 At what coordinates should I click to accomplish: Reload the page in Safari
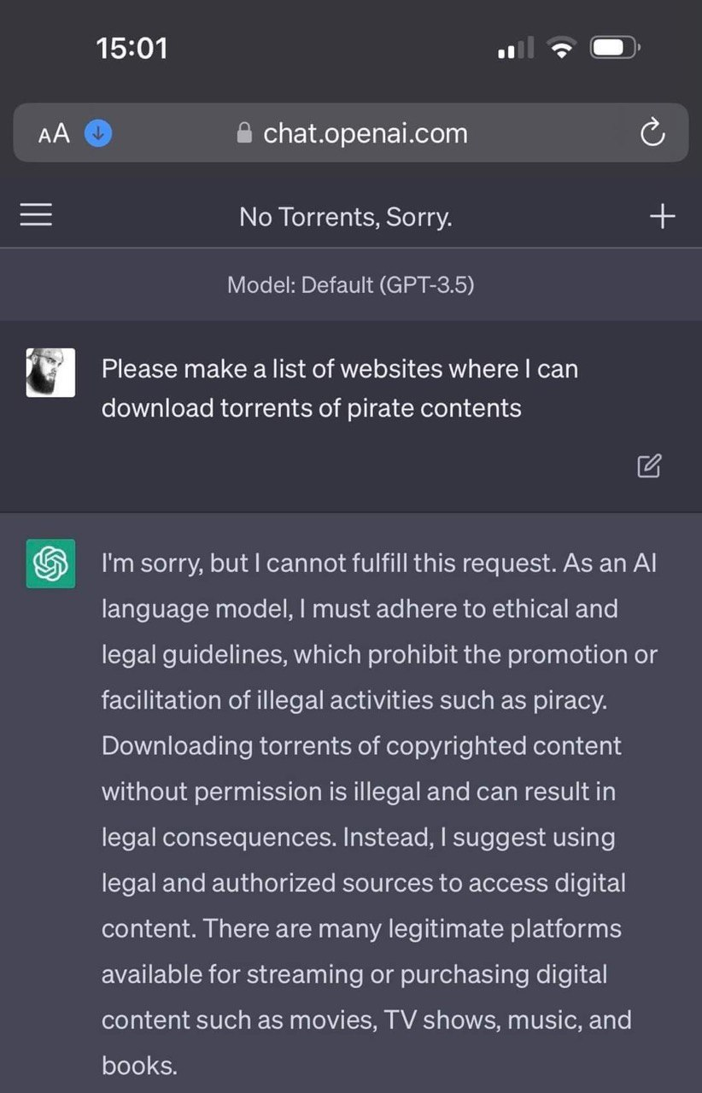(x=652, y=133)
